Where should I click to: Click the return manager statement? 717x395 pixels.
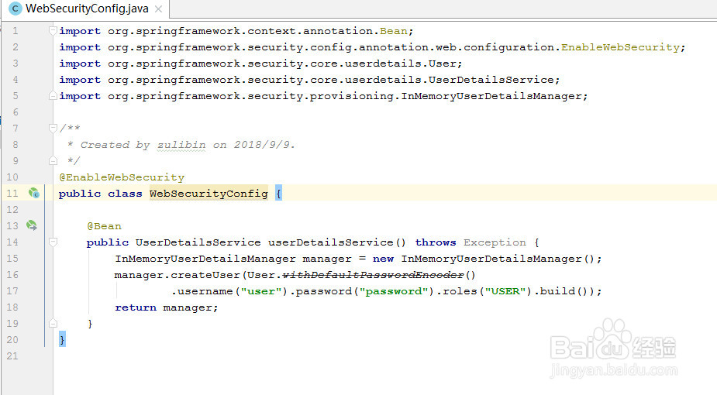[x=167, y=307]
